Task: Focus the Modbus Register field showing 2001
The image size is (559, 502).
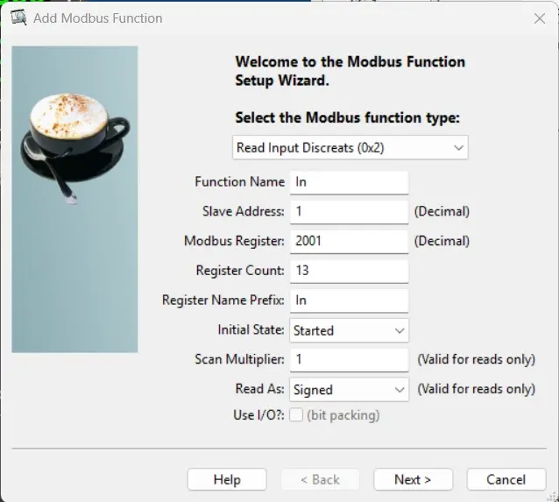Action: 349,242
